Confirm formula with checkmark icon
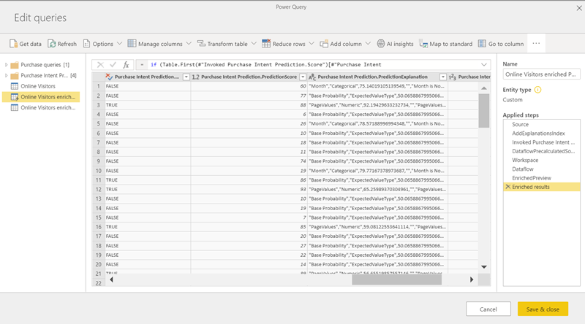Image resolution: width=585 pixels, height=324 pixels. 113,64
